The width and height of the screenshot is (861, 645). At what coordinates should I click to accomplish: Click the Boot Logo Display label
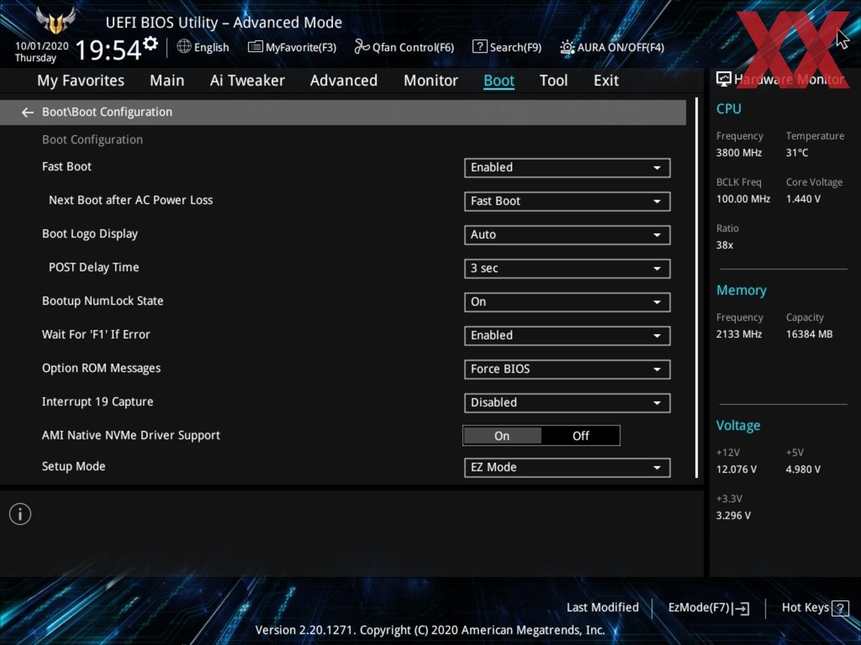[90, 234]
